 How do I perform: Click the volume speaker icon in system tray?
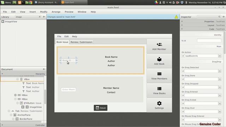[x=170, y=2]
